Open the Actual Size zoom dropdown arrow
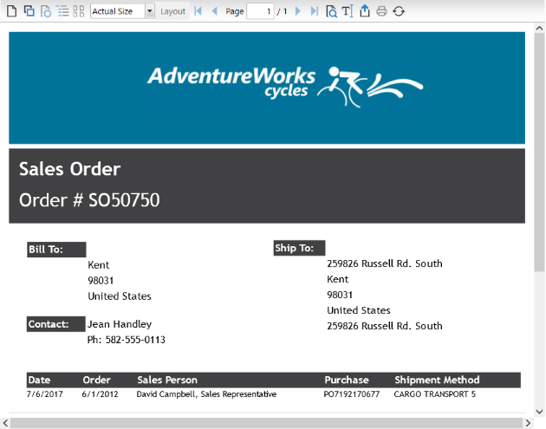The image size is (546, 429). (149, 11)
